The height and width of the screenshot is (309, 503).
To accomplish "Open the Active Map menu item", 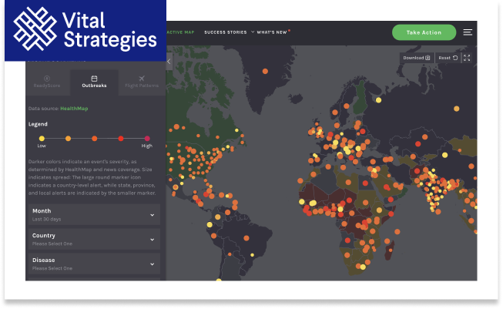I will coord(180,32).
